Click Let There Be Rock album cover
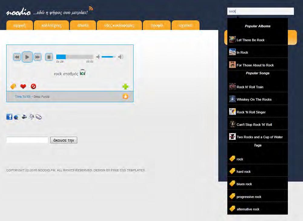This screenshot has width=303, height=221. [232, 39]
